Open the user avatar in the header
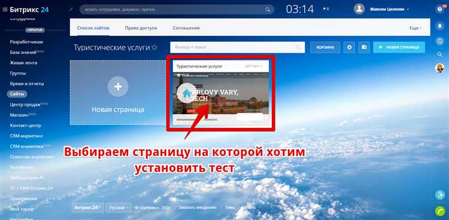Viewport: 449px width, 220px height. pos(359,9)
